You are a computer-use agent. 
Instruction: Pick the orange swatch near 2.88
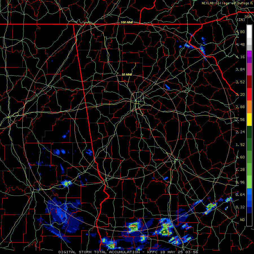(249, 107)
